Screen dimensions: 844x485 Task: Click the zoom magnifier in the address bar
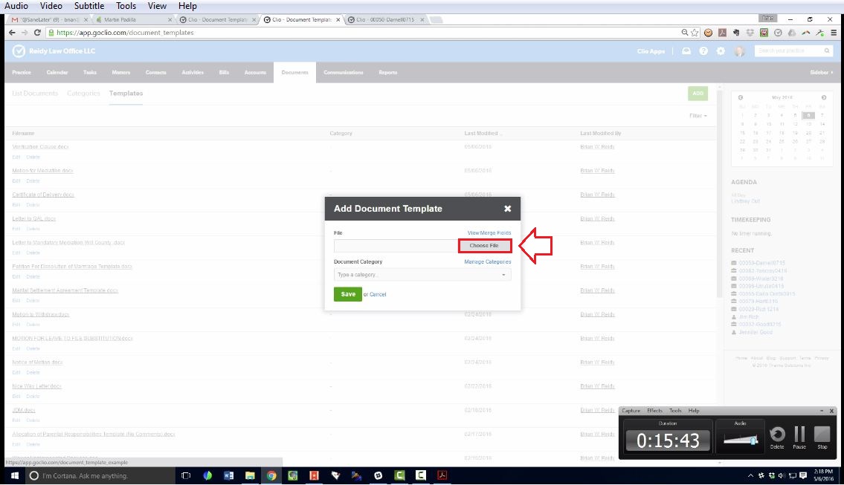click(x=685, y=33)
